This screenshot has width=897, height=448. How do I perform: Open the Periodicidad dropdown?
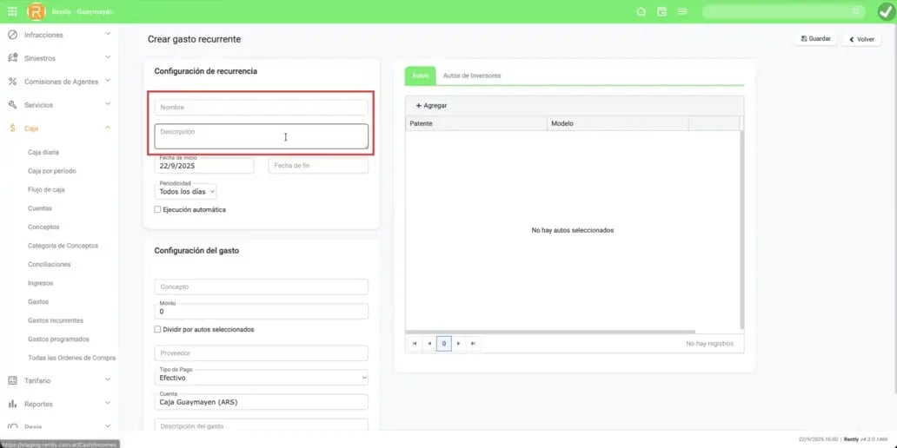pyautogui.click(x=186, y=191)
